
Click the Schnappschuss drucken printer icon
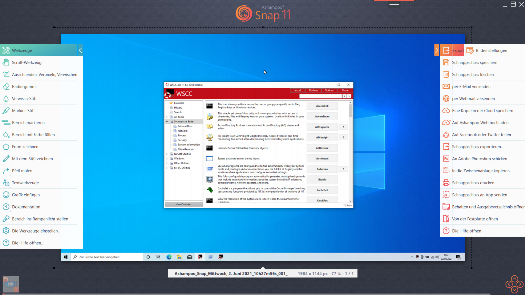(x=446, y=183)
